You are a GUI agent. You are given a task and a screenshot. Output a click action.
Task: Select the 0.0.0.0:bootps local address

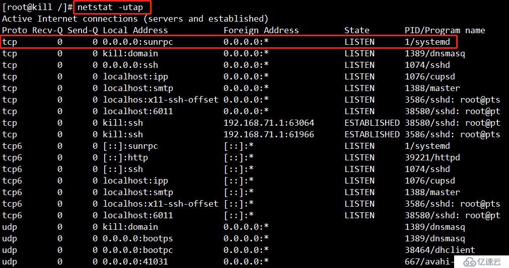coord(137,238)
